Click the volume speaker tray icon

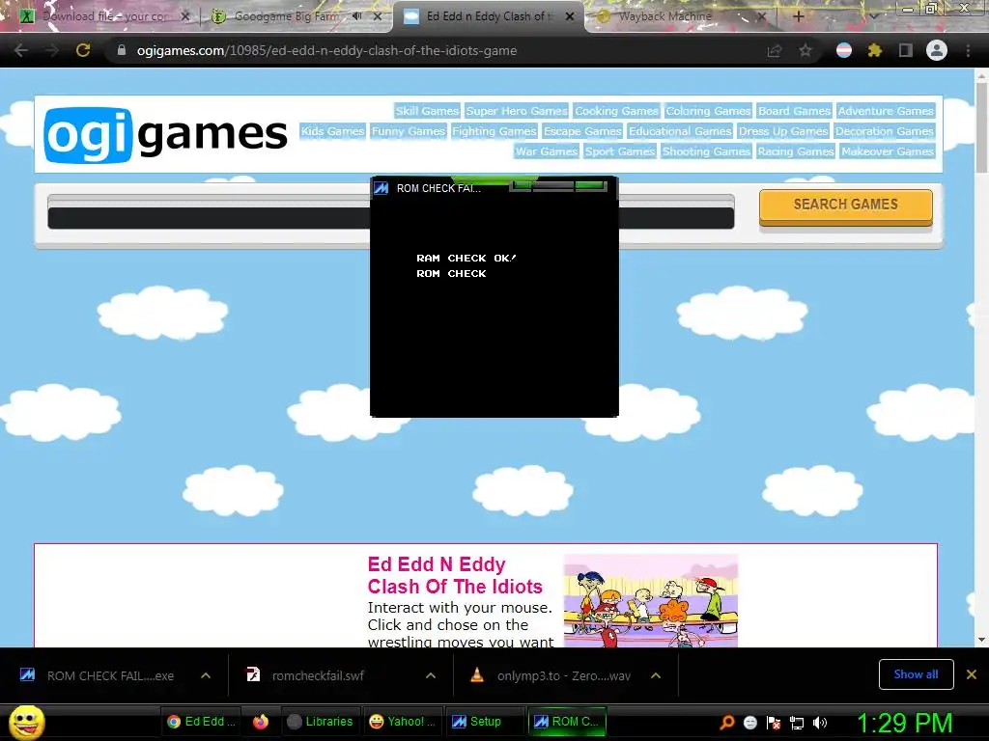[x=819, y=723]
